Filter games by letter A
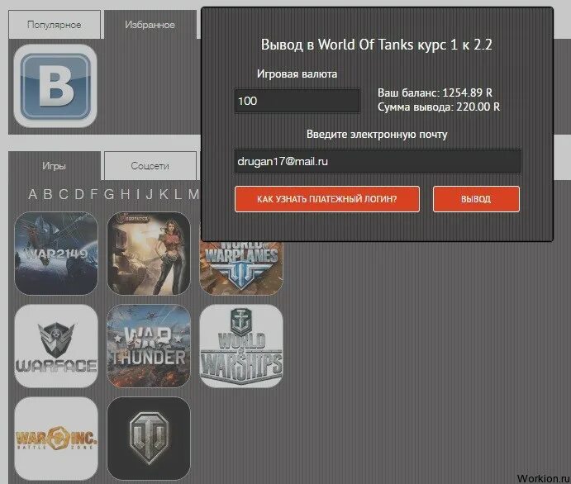This screenshot has width=571, height=484. pyautogui.click(x=32, y=194)
